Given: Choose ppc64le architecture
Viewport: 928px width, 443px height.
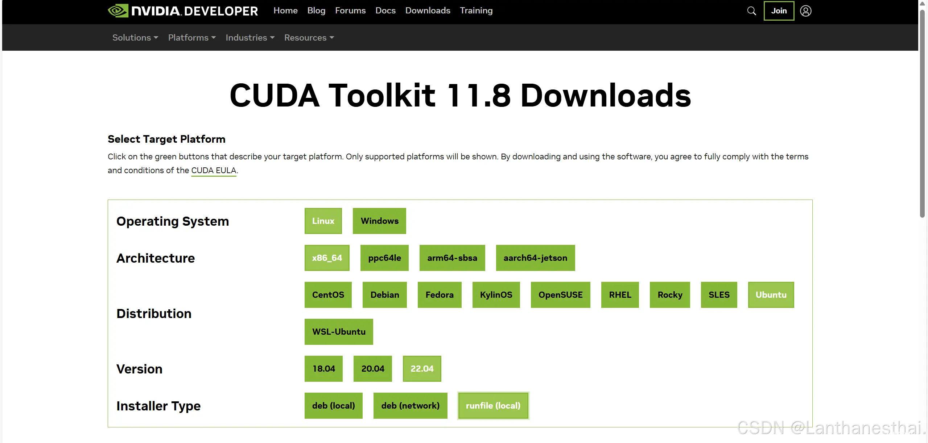Looking at the screenshot, I should pyautogui.click(x=384, y=258).
